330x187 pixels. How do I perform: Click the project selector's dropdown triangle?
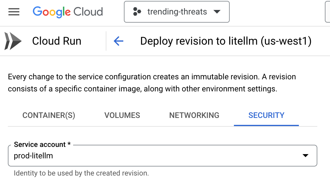point(217,12)
